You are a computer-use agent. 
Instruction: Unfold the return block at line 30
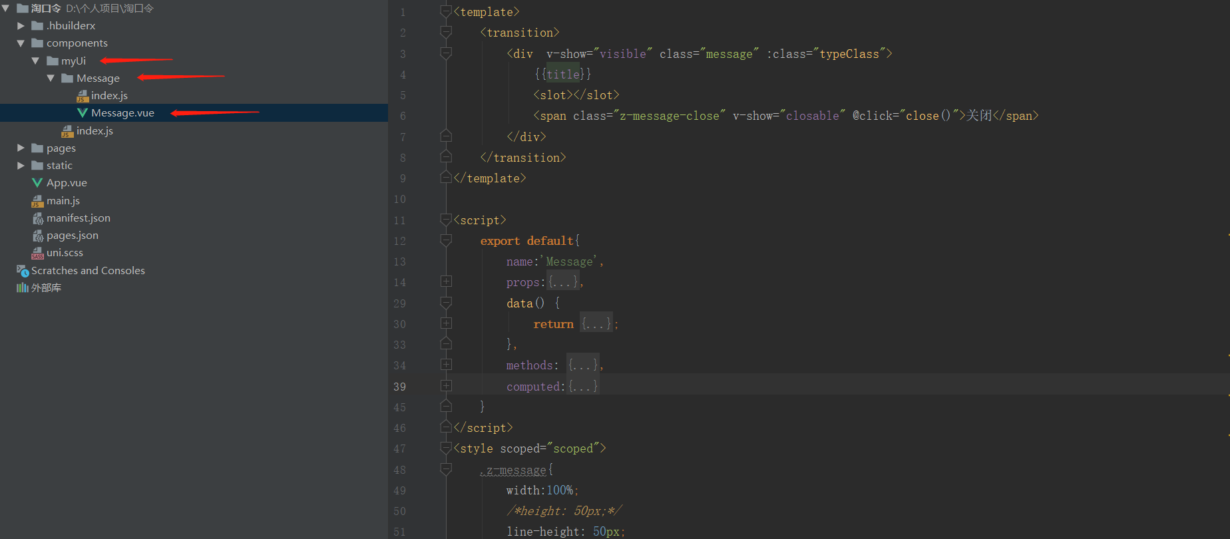pos(446,323)
